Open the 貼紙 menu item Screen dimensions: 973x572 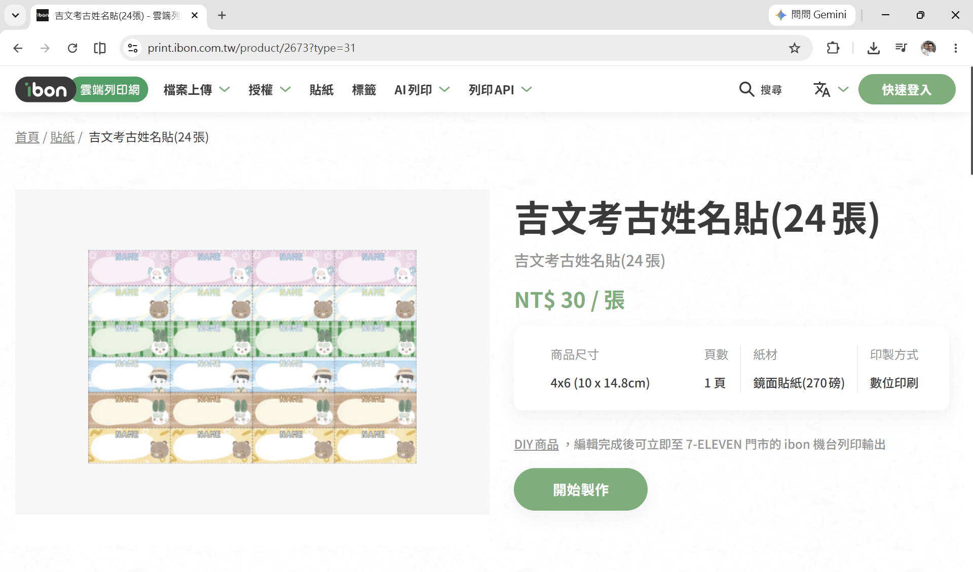click(x=321, y=90)
